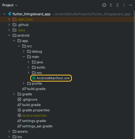Screen dimensions: 135x139
Task: Click the ignore icon beside .gitignore
Action: (x=19, y=99)
